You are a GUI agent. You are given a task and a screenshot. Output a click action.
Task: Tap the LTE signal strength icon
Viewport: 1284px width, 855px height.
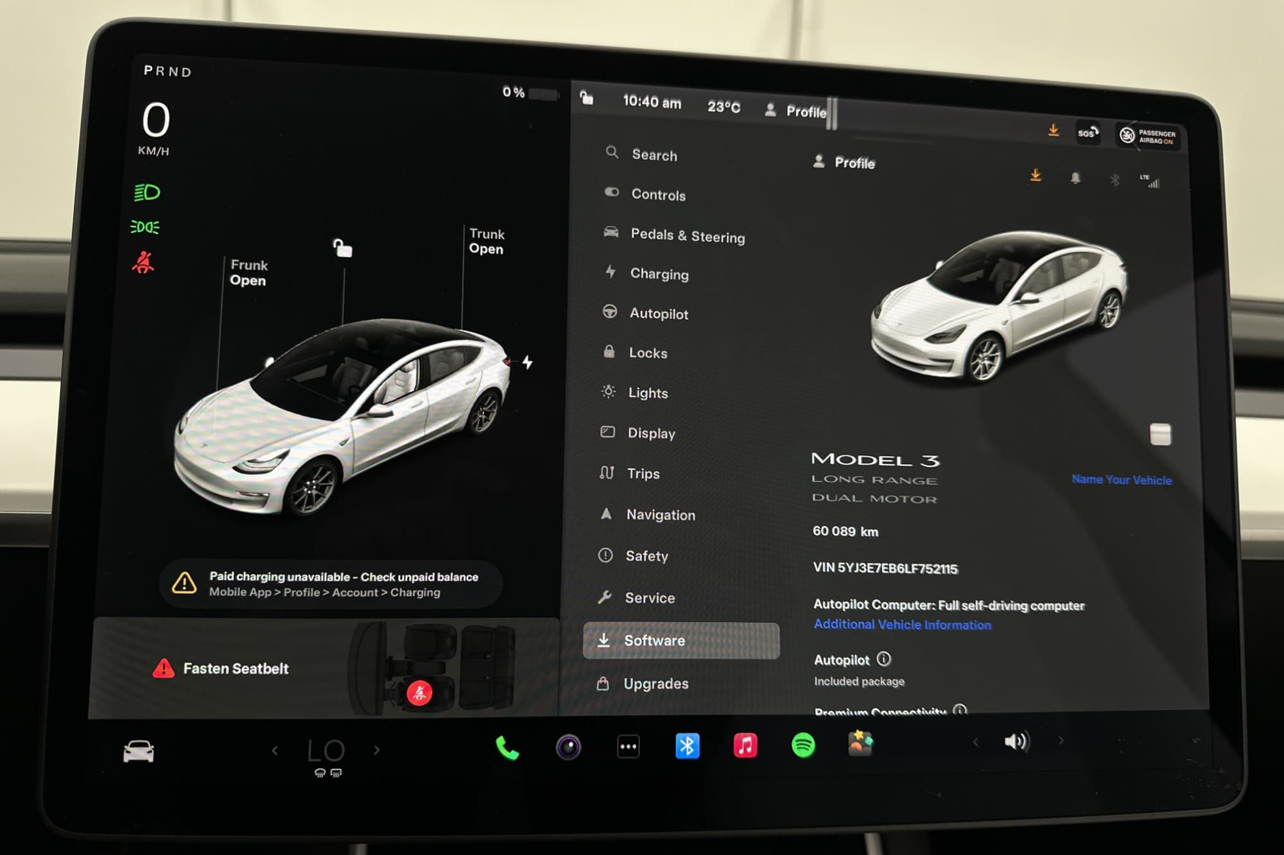1150,181
